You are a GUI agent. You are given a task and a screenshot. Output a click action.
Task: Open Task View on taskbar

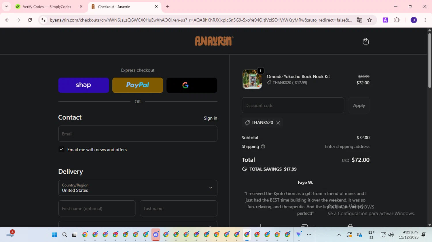click(x=74, y=235)
